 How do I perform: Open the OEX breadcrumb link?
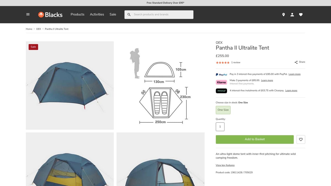(38, 29)
